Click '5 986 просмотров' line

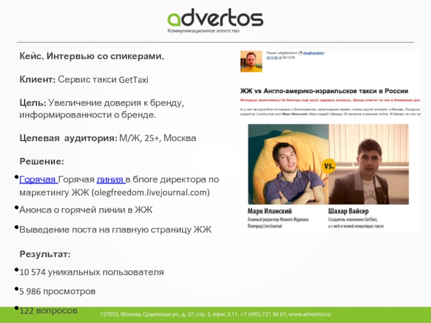[58, 291]
